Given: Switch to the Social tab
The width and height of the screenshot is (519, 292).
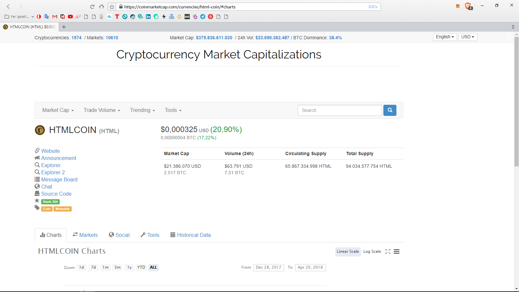Looking at the screenshot, I should click(119, 235).
